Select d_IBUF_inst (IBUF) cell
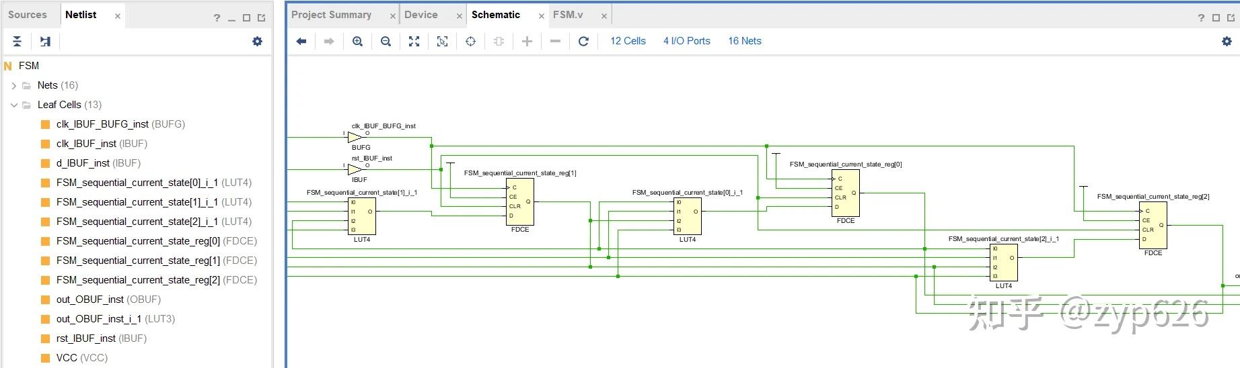 pos(98,163)
